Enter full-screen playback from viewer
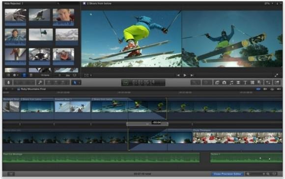Screen dimensions: 285x179 click(276, 75)
